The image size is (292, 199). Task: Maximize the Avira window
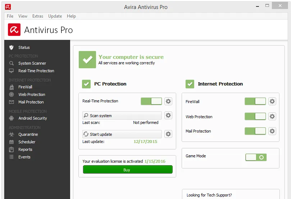pyautogui.click(x=267, y=6)
